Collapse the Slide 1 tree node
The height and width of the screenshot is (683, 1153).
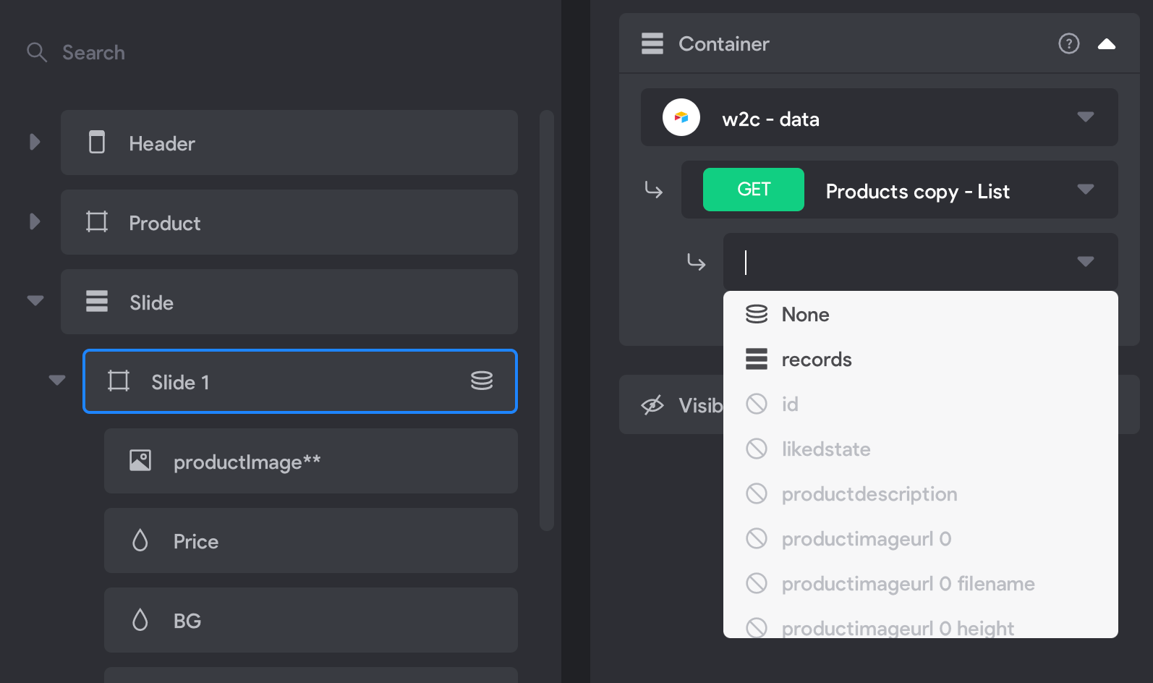point(57,380)
